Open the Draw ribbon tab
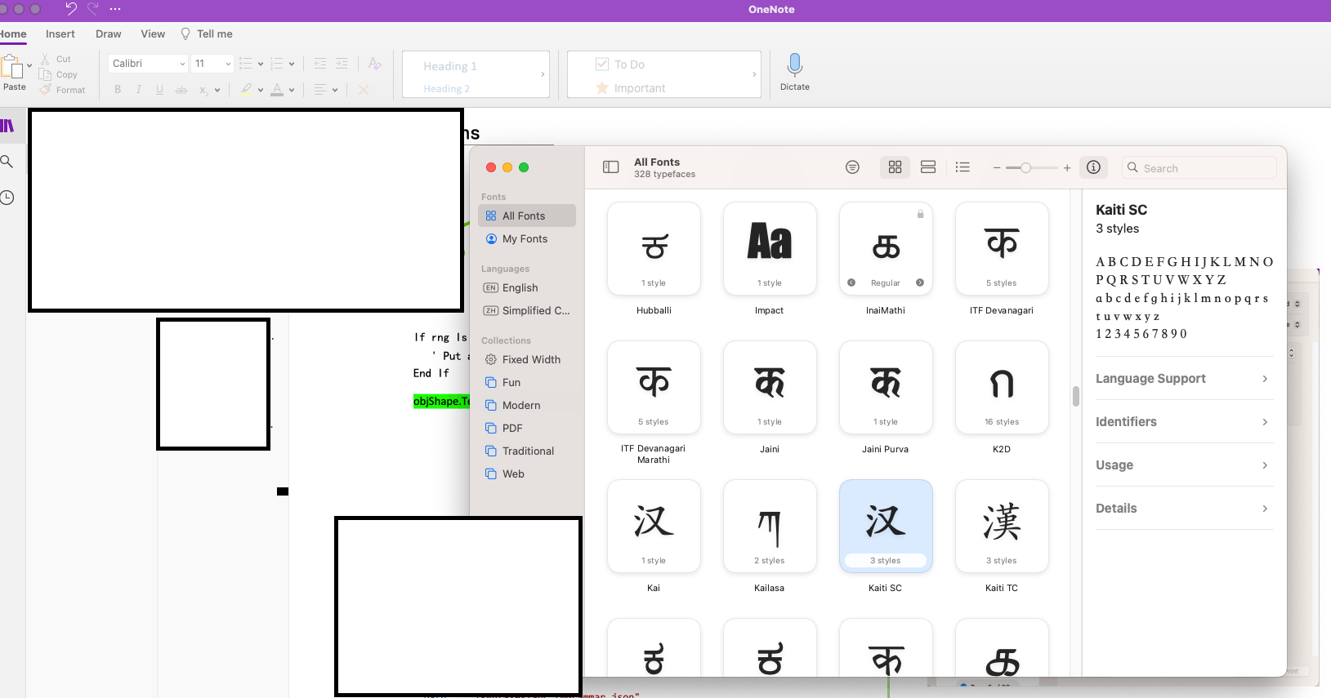Screen dimensions: 1331x698 pyautogui.click(x=109, y=34)
